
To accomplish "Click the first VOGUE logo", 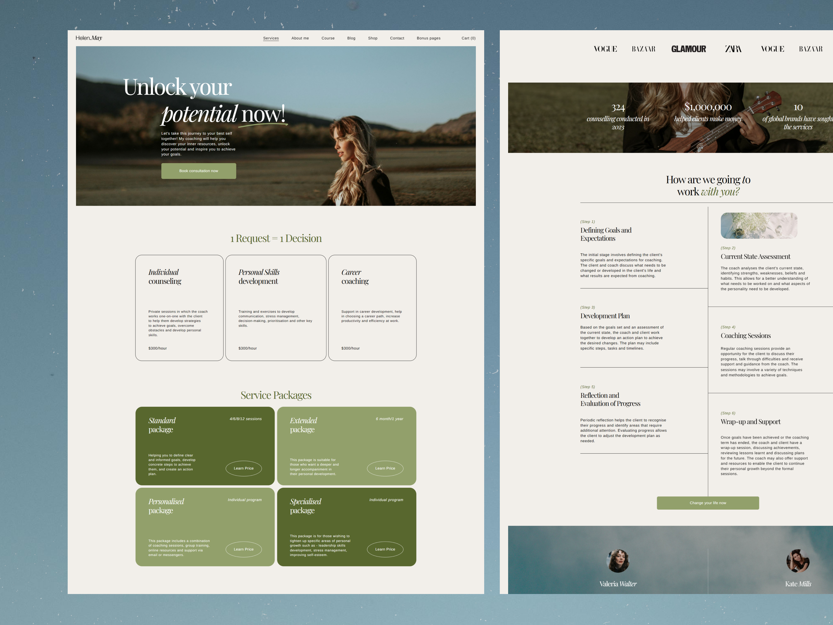I will (x=605, y=49).
